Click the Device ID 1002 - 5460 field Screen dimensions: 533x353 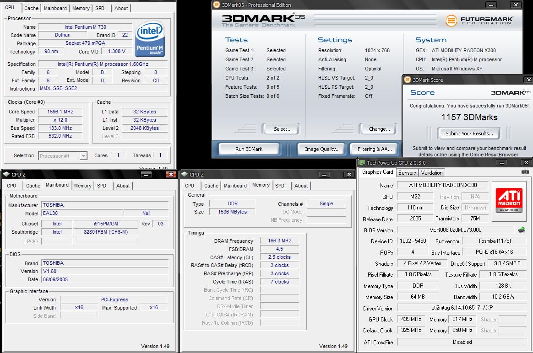coord(413,241)
